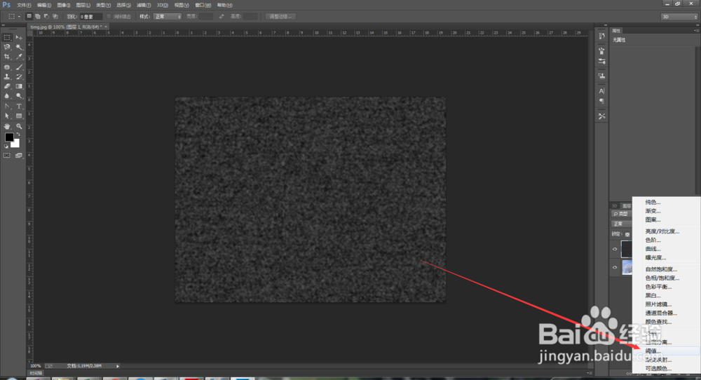This screenshot has width=701, height=380.
Task: Select the Zoom tool in toolbox
Action: (19, 126)
